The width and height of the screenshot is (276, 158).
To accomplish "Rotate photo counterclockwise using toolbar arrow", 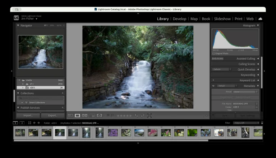I will point(137,116).
